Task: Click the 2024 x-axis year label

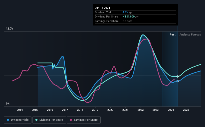Action: 171,110
